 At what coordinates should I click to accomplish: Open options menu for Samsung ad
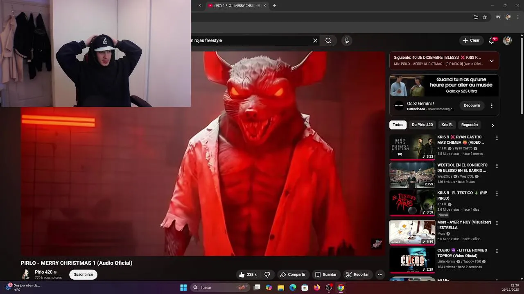pyautogui.click(x=492, y=105)
